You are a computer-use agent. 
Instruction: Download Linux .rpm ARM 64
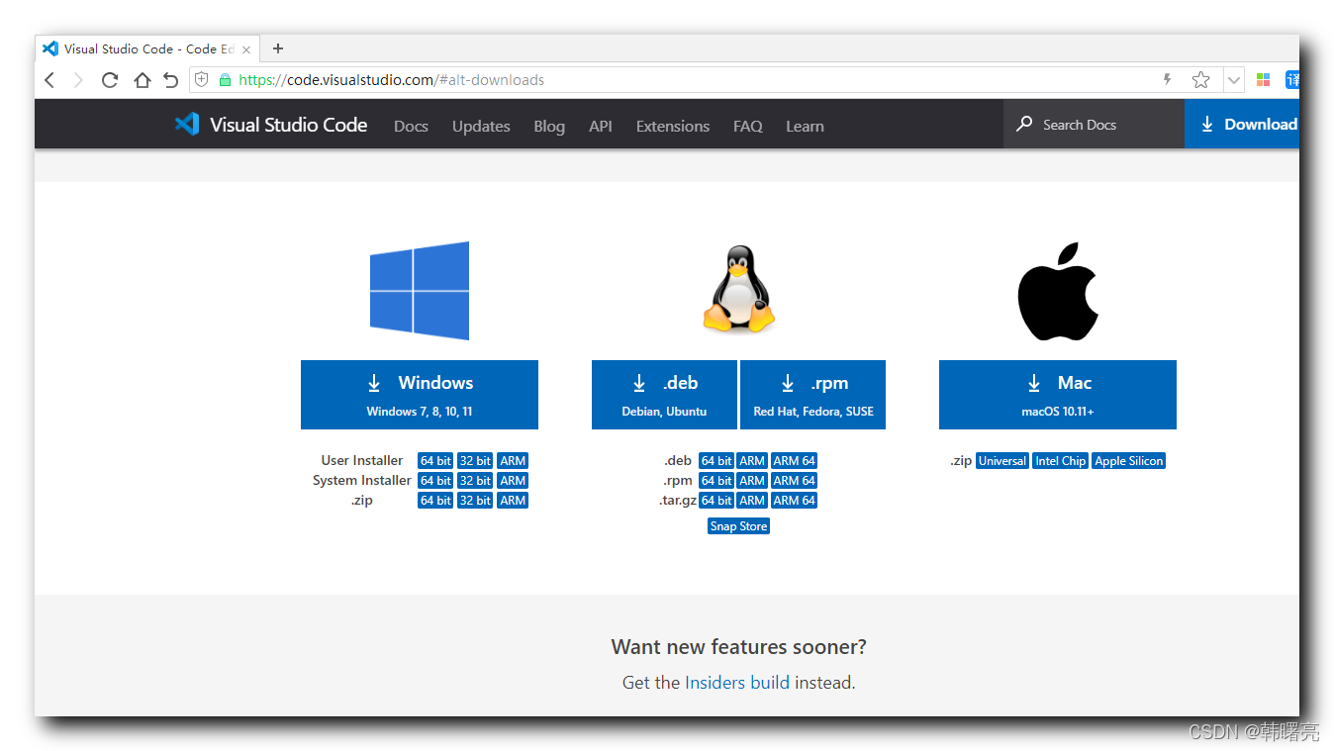pos(795,481)
